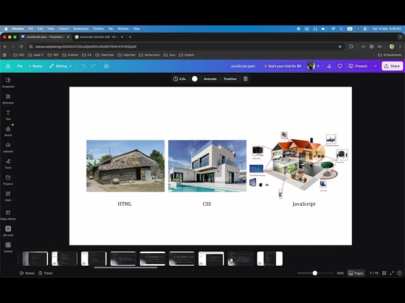Select page thumbnail 23
This screenshot has width=405, height=303.
pyautogui.click(x=211, y=258)
